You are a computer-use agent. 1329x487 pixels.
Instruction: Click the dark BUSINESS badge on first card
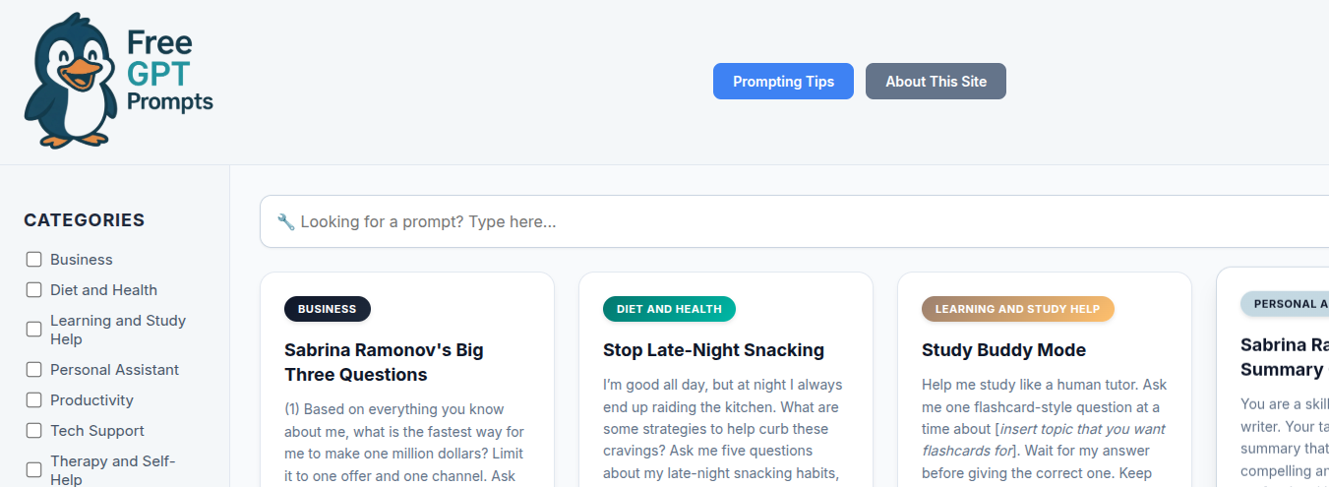(x=328, y=309)
